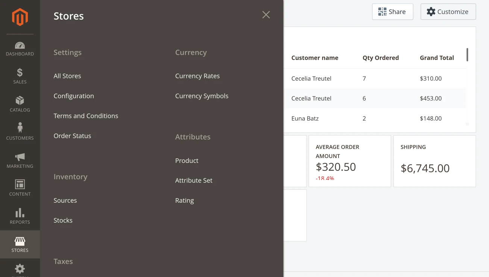Click the Magento logo icon
This screenshot has width=489, height=277.
(20, 17)
